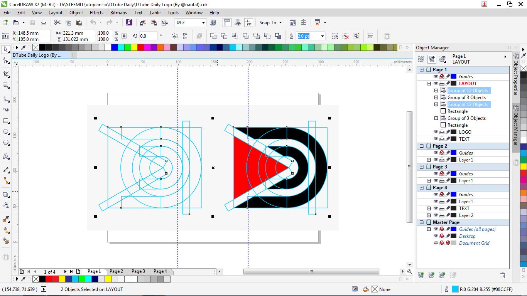The height and width of the screenshot is (296, 527).
Task: Open the Object Manager flyout arrow
Action: coord(505,57)
